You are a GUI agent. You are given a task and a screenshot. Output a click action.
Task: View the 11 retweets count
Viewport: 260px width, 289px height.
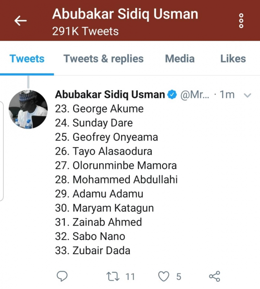coord(130,277)
